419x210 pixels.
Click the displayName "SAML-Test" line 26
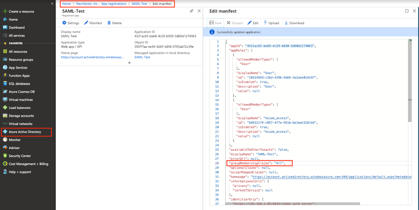pos(254,154)
